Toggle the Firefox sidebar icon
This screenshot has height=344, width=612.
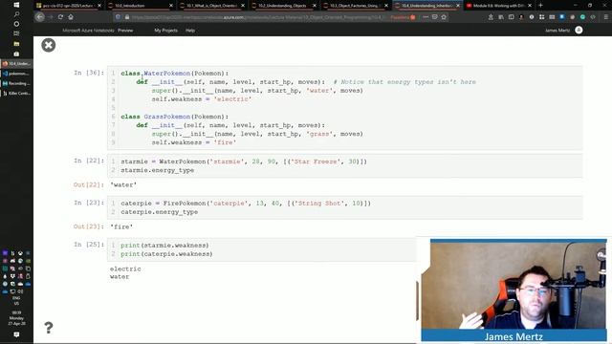(x=511, y=17)
